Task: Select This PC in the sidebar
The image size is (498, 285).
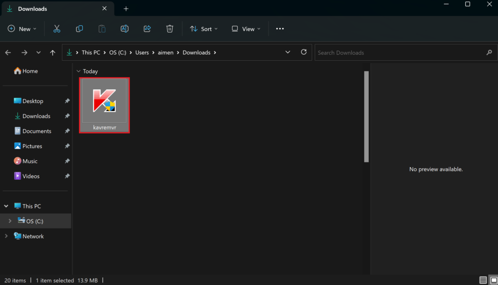Action: [27, 206]
